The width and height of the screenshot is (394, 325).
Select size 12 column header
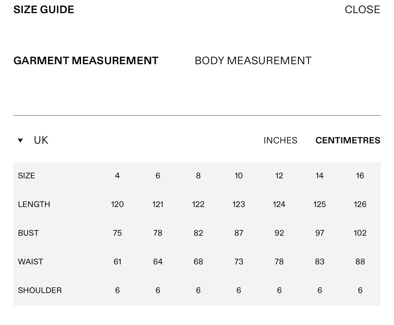pos(279,176)
